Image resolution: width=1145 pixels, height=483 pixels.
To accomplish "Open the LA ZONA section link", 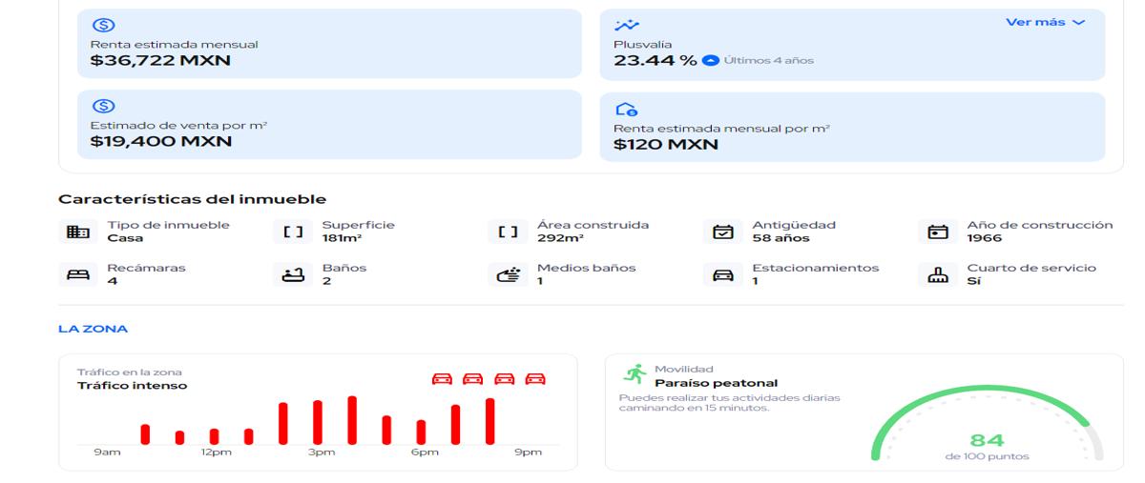I will click(93, 329).
